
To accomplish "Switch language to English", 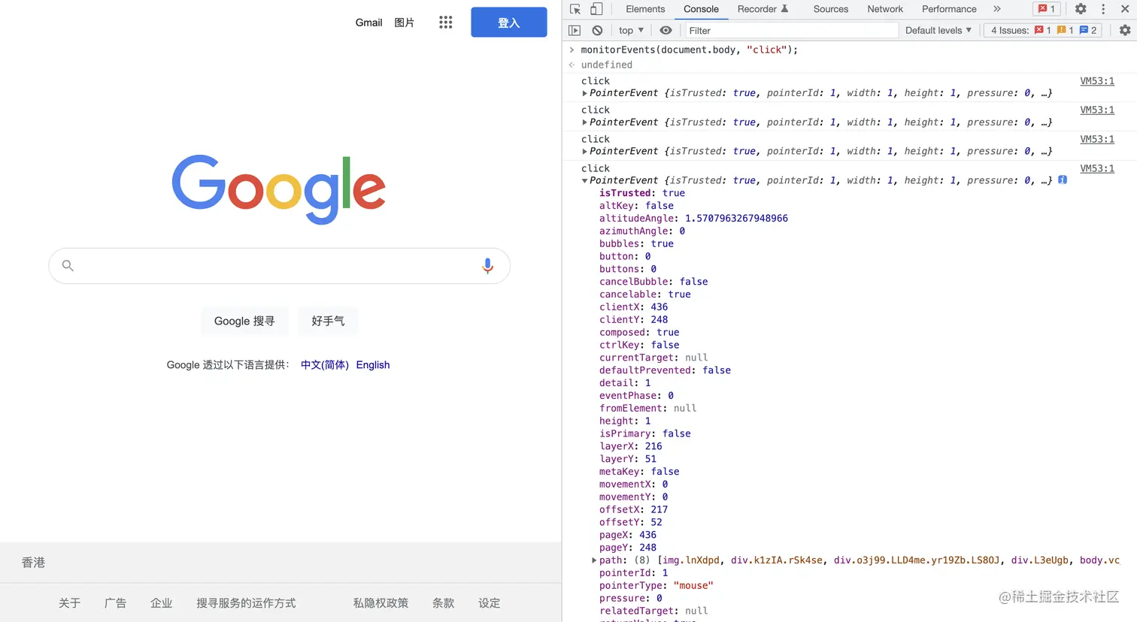I will [x=373, y=365].
